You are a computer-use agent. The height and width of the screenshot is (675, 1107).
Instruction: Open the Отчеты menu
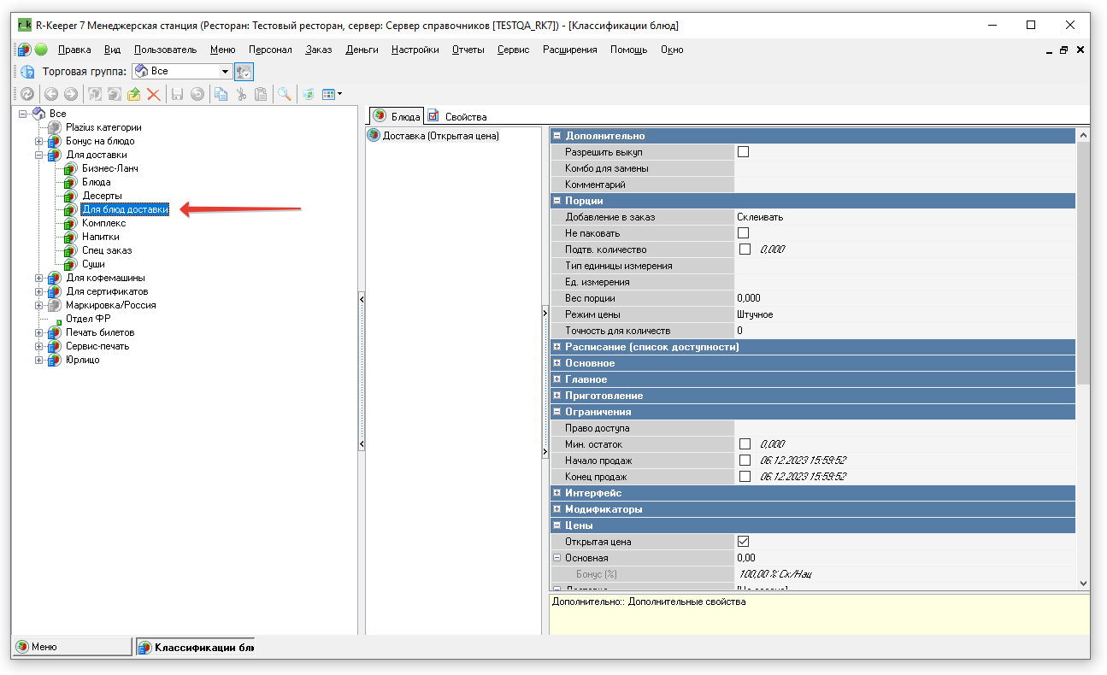coord(468,50)
